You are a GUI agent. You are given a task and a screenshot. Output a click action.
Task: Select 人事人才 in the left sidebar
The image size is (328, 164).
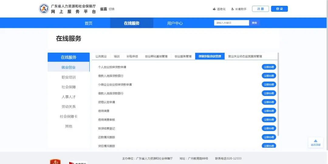69,97
